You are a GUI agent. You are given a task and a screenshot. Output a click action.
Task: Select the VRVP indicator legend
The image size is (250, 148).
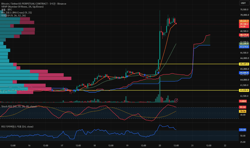22,7
